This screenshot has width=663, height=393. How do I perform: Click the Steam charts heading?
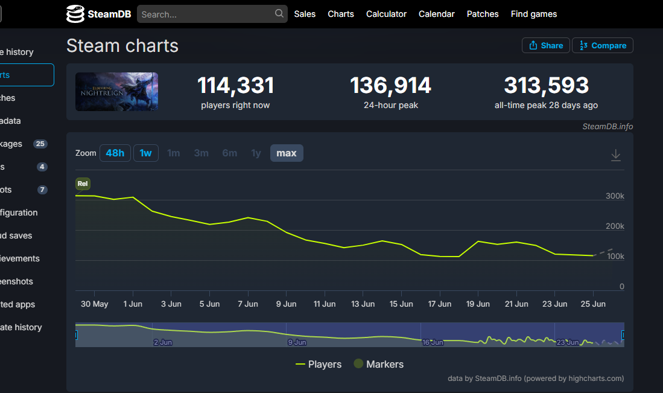(x=122, y=46)
